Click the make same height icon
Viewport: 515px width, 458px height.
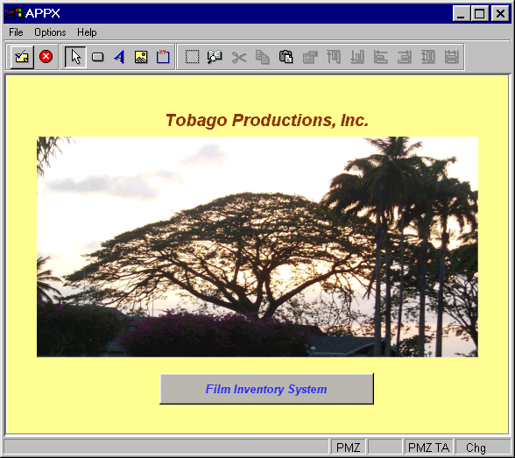click(428, 57)
